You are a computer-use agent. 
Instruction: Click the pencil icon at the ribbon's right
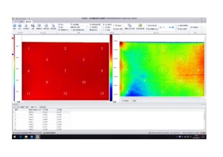click(x=178, y=26)
